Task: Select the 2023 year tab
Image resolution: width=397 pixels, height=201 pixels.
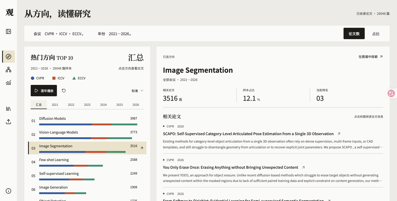Action: tap(87, 105)
